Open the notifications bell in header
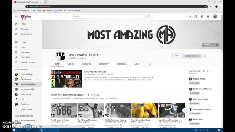 [x=208, y=16]
